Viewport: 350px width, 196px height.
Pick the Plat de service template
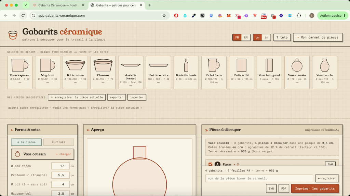pos(158,72)
